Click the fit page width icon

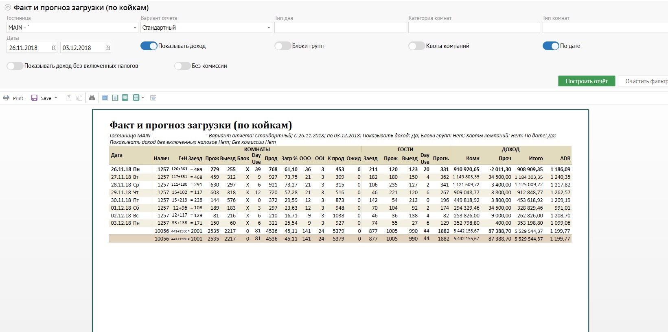tap(153, 98)
